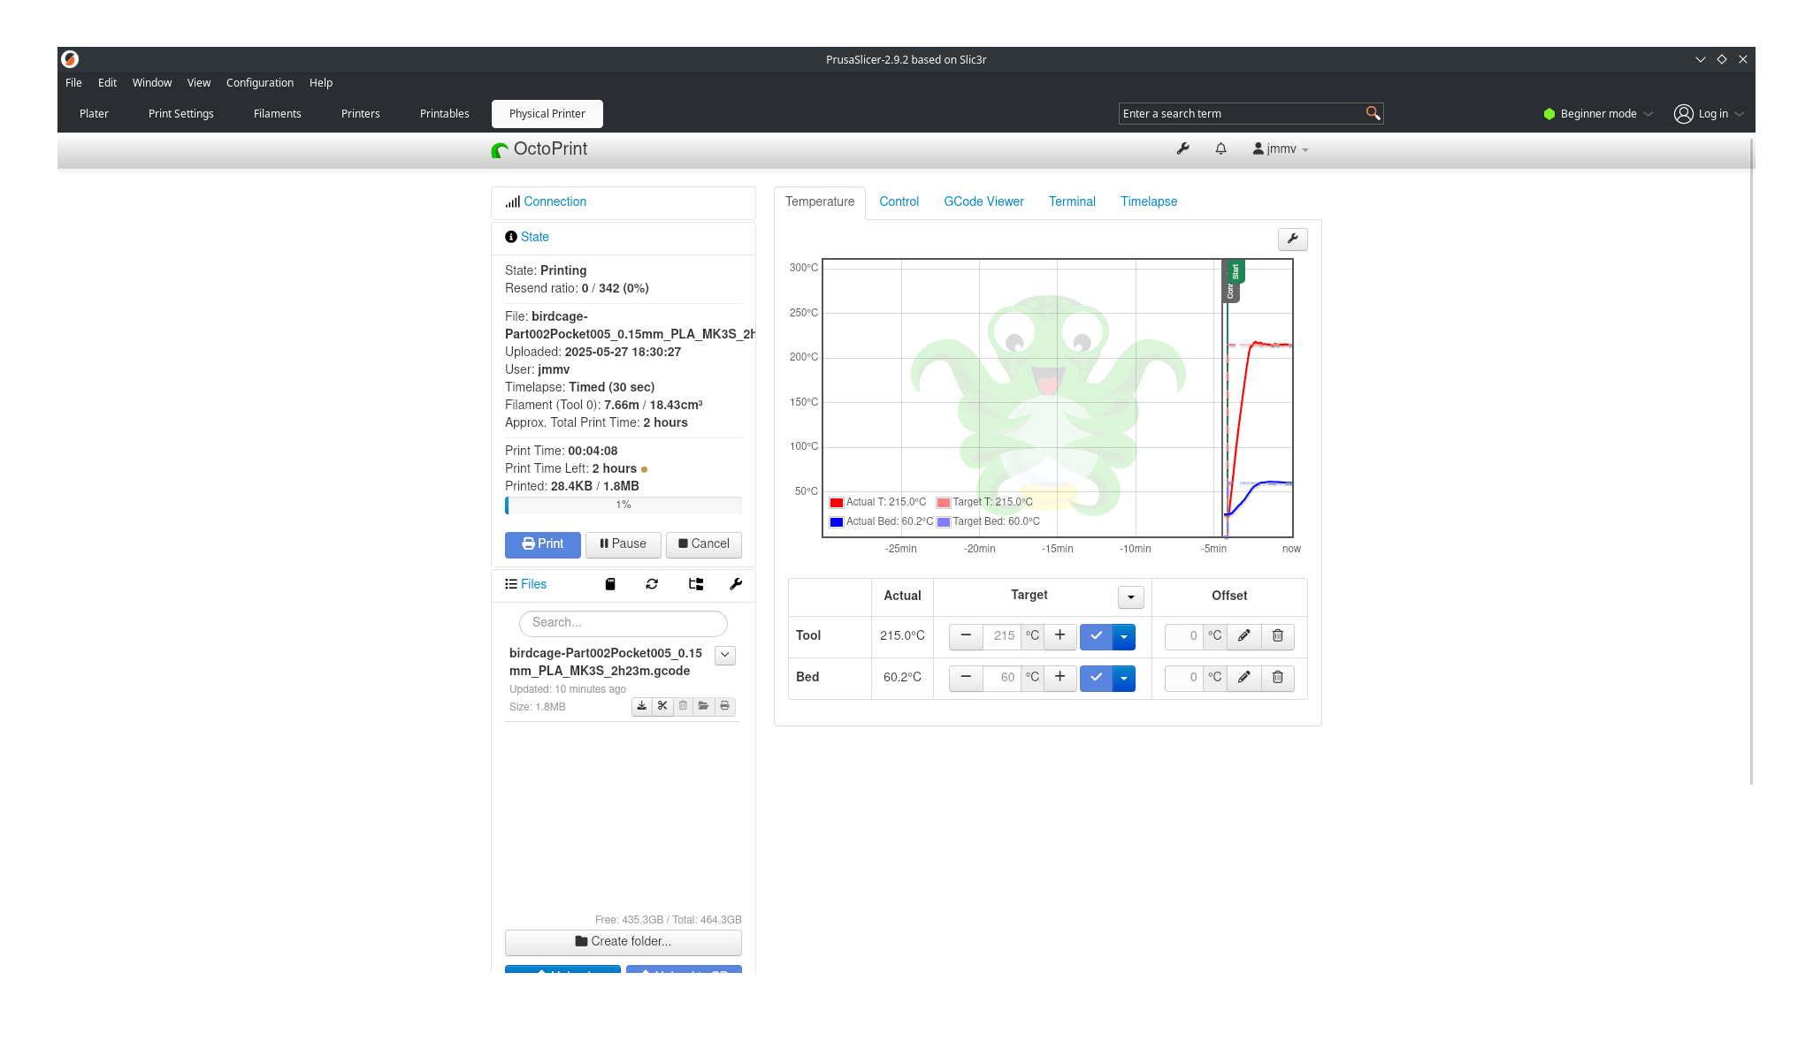Open the Bed temperature presets dropdown

tap(1123, 678)
